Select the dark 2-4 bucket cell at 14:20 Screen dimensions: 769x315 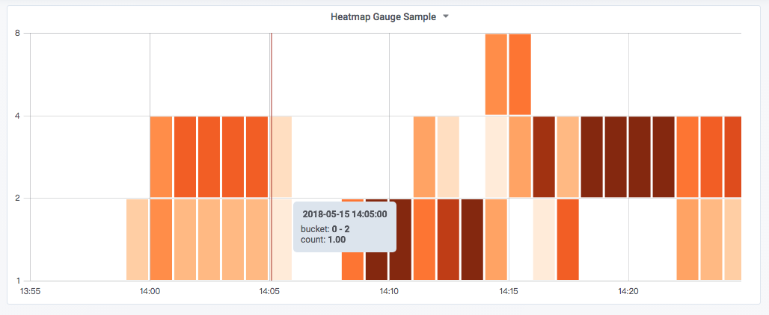(x=640, y=156)
